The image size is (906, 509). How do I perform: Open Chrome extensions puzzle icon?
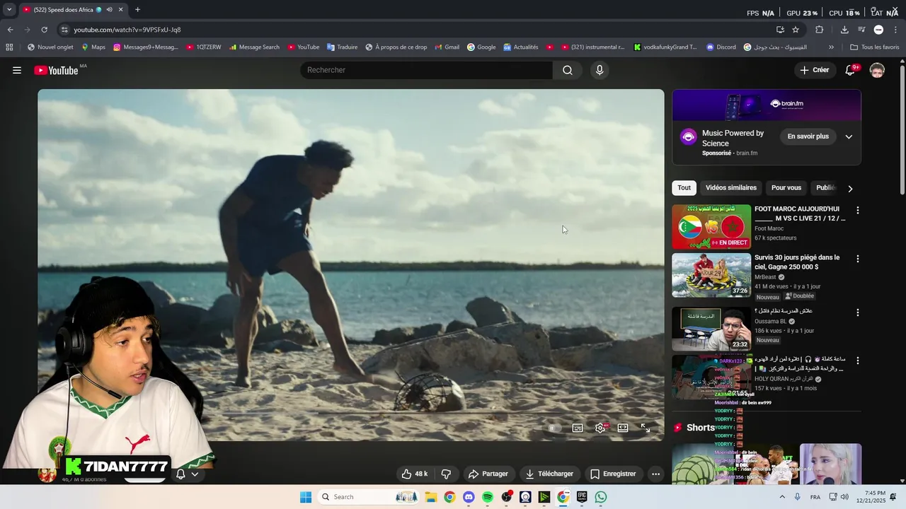[x=819, y=30]
